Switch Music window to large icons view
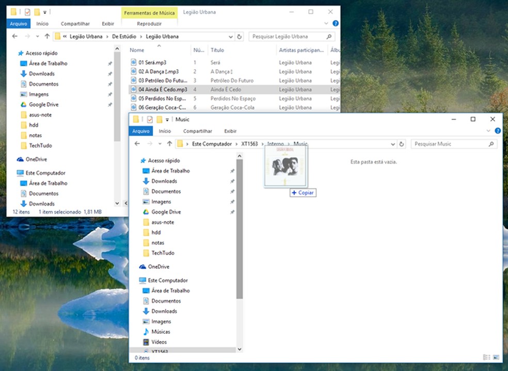 tap(496, 357)
